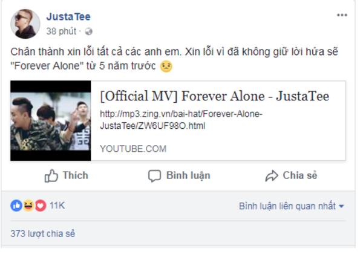Expand Bình luận liên quan nhất dropdown
Screen dimensions: 363x263
click(291, 206)
